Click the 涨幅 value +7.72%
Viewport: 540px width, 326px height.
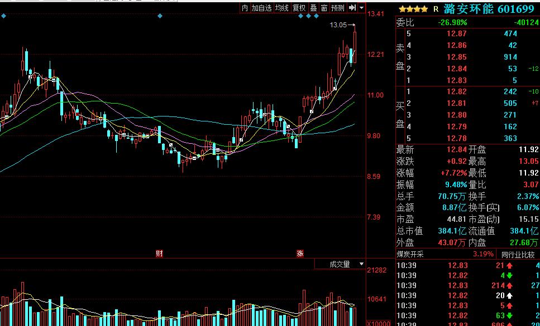[x=454, y=173]
